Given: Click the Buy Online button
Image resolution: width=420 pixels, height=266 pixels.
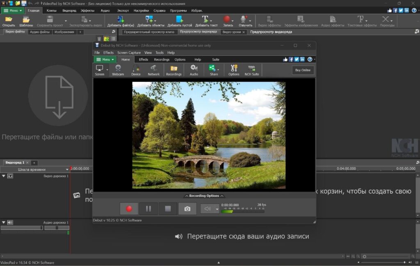Looking at the screenshot, I should [x=303, y=70].
